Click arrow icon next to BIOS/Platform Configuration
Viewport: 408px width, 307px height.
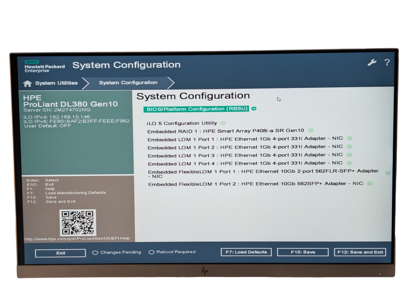[254, 108]
